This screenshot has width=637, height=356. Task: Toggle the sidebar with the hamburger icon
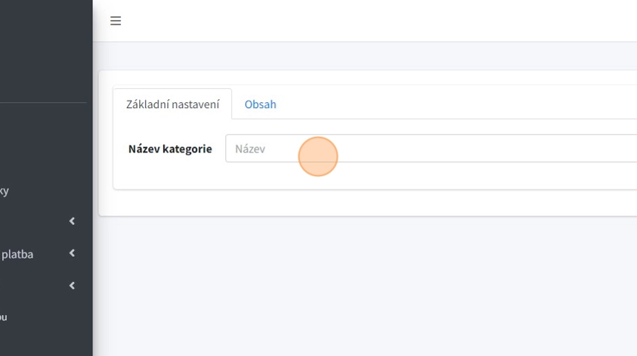pyautogui.click(x=116, y=21)
